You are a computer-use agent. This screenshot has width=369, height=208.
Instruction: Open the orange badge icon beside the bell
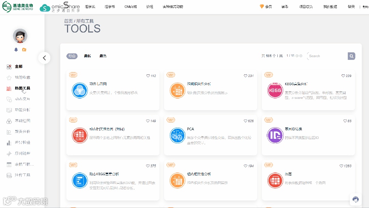coord(24,50)
